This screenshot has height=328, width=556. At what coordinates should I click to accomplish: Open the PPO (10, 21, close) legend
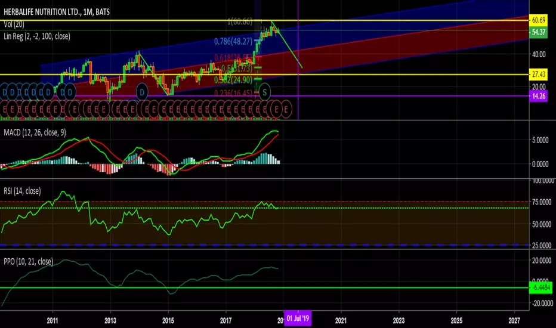pyautogui.click(x=29, y=262)
